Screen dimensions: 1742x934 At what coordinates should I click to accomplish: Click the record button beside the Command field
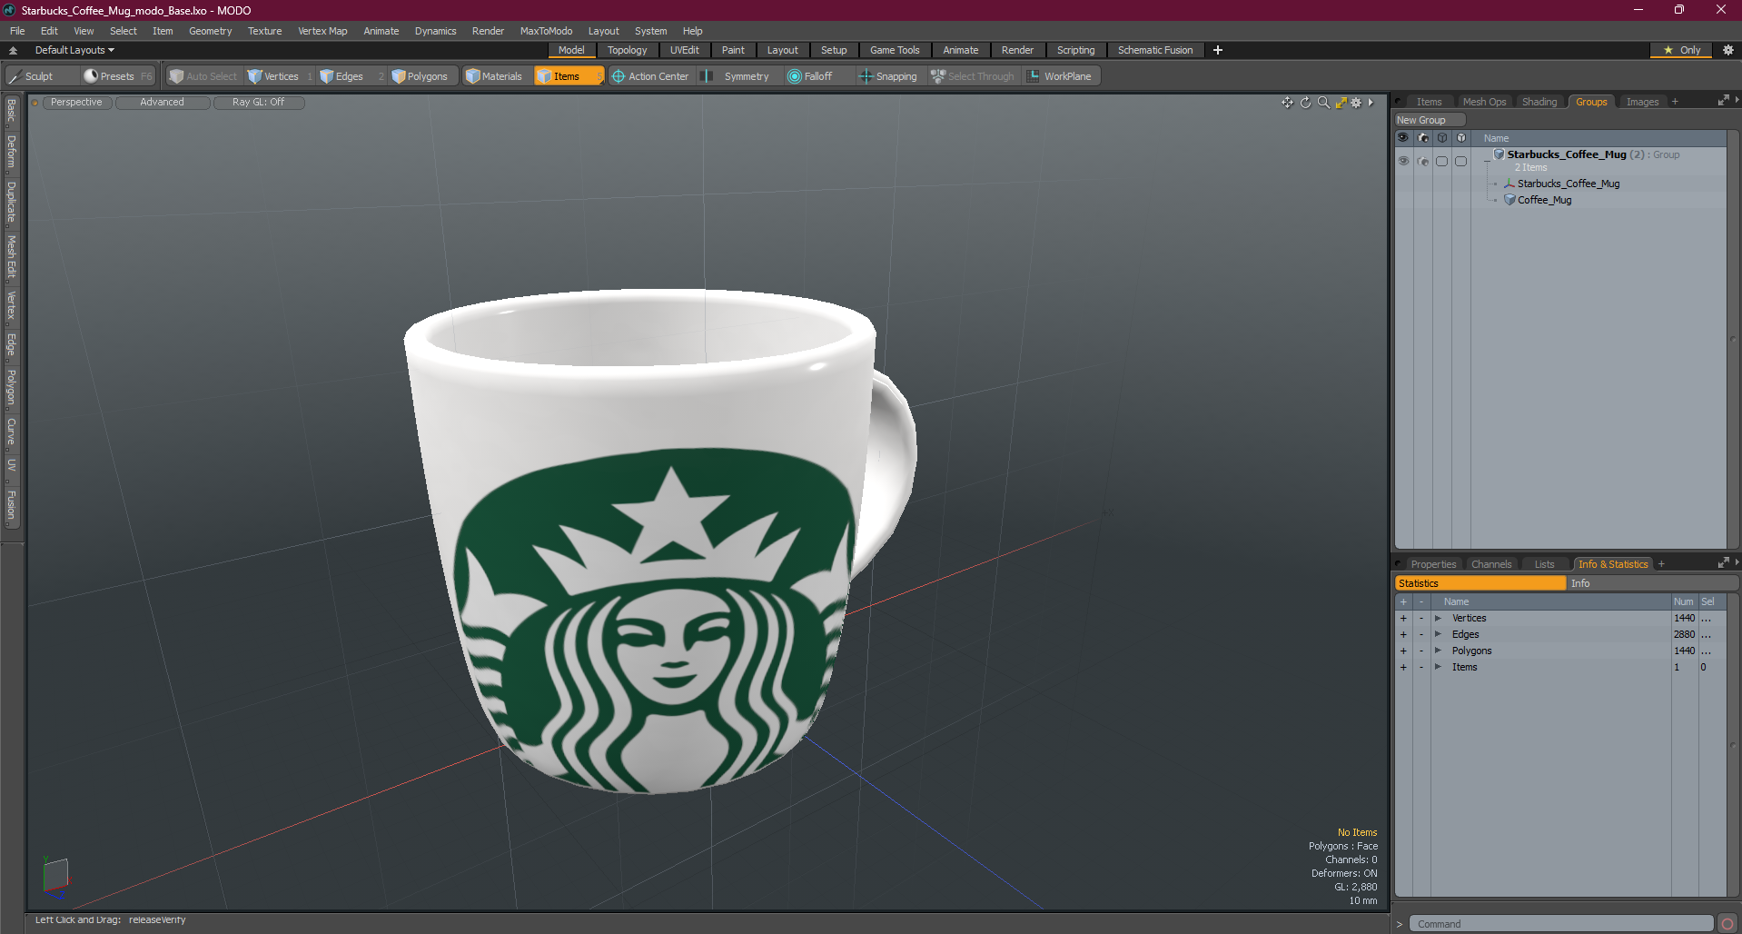tap(1727, 924)
